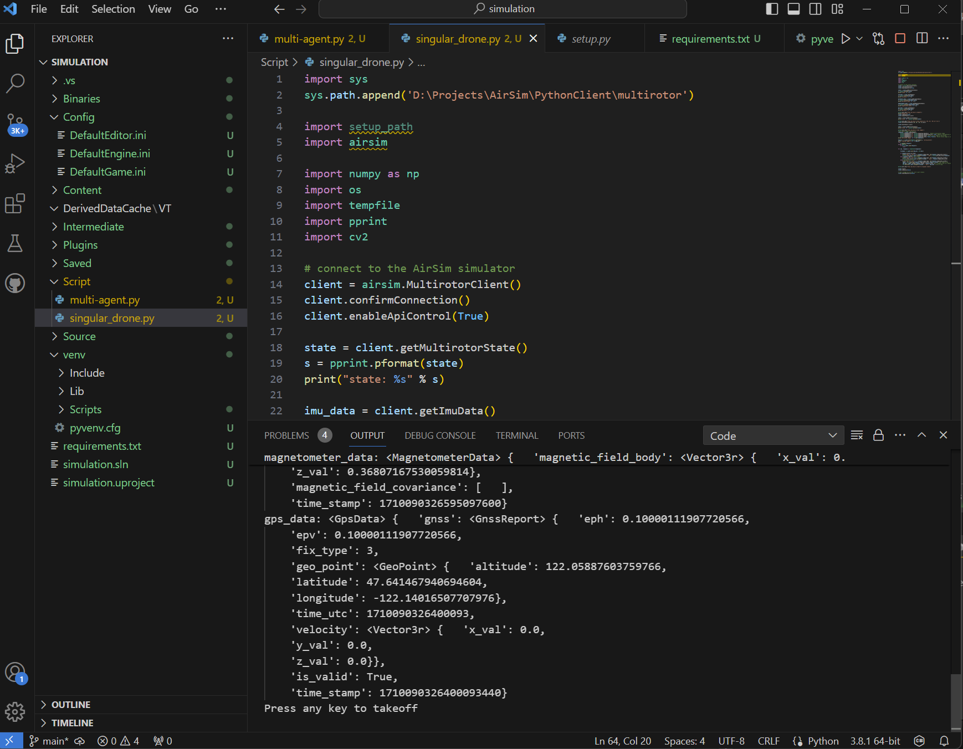Toggle the output auto-scroll lock
The width and height of the screenshot is (963, 749).
878,435
